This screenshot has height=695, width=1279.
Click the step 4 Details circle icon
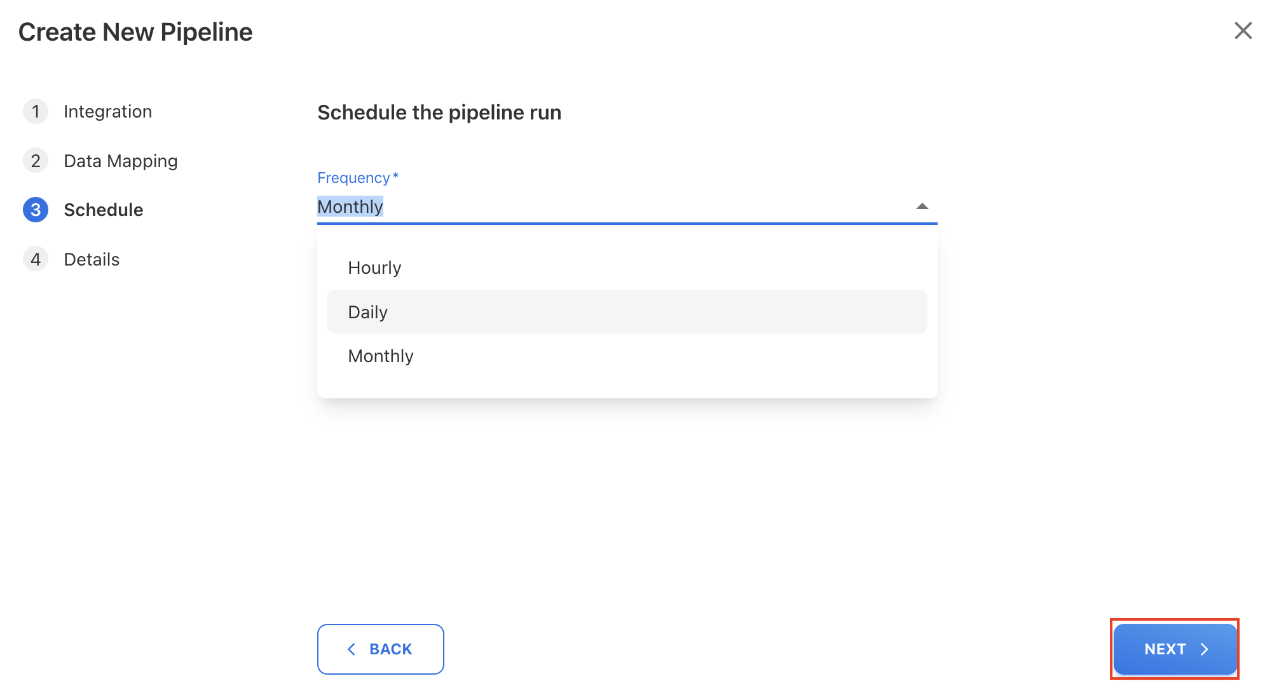(36, 259)
